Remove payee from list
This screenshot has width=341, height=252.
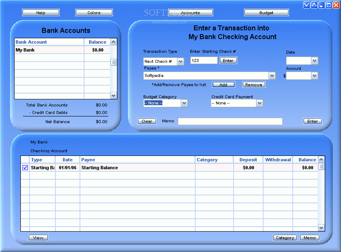click(x=254, y=84)
